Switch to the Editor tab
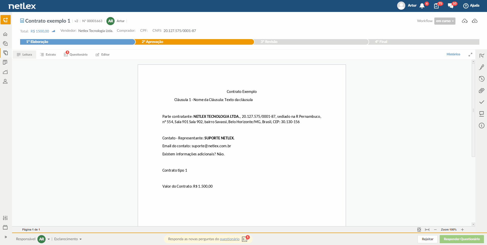This screenshot has height=245, width=487. pos(103,55)
